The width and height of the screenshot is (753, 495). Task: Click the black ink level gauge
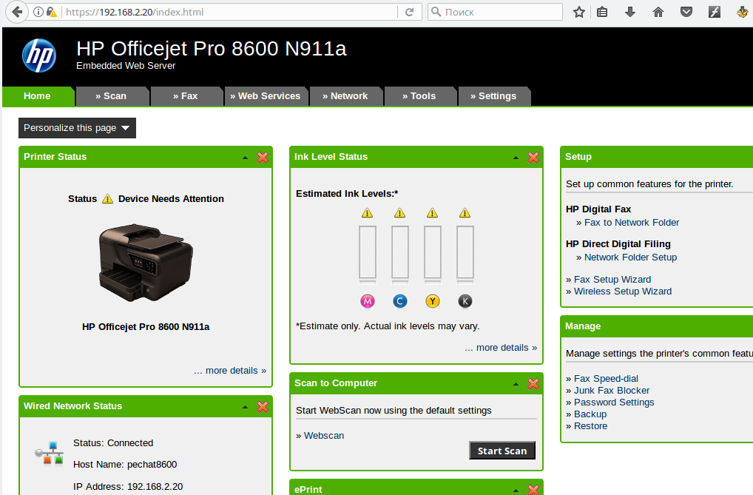click(x=465, y=253)
